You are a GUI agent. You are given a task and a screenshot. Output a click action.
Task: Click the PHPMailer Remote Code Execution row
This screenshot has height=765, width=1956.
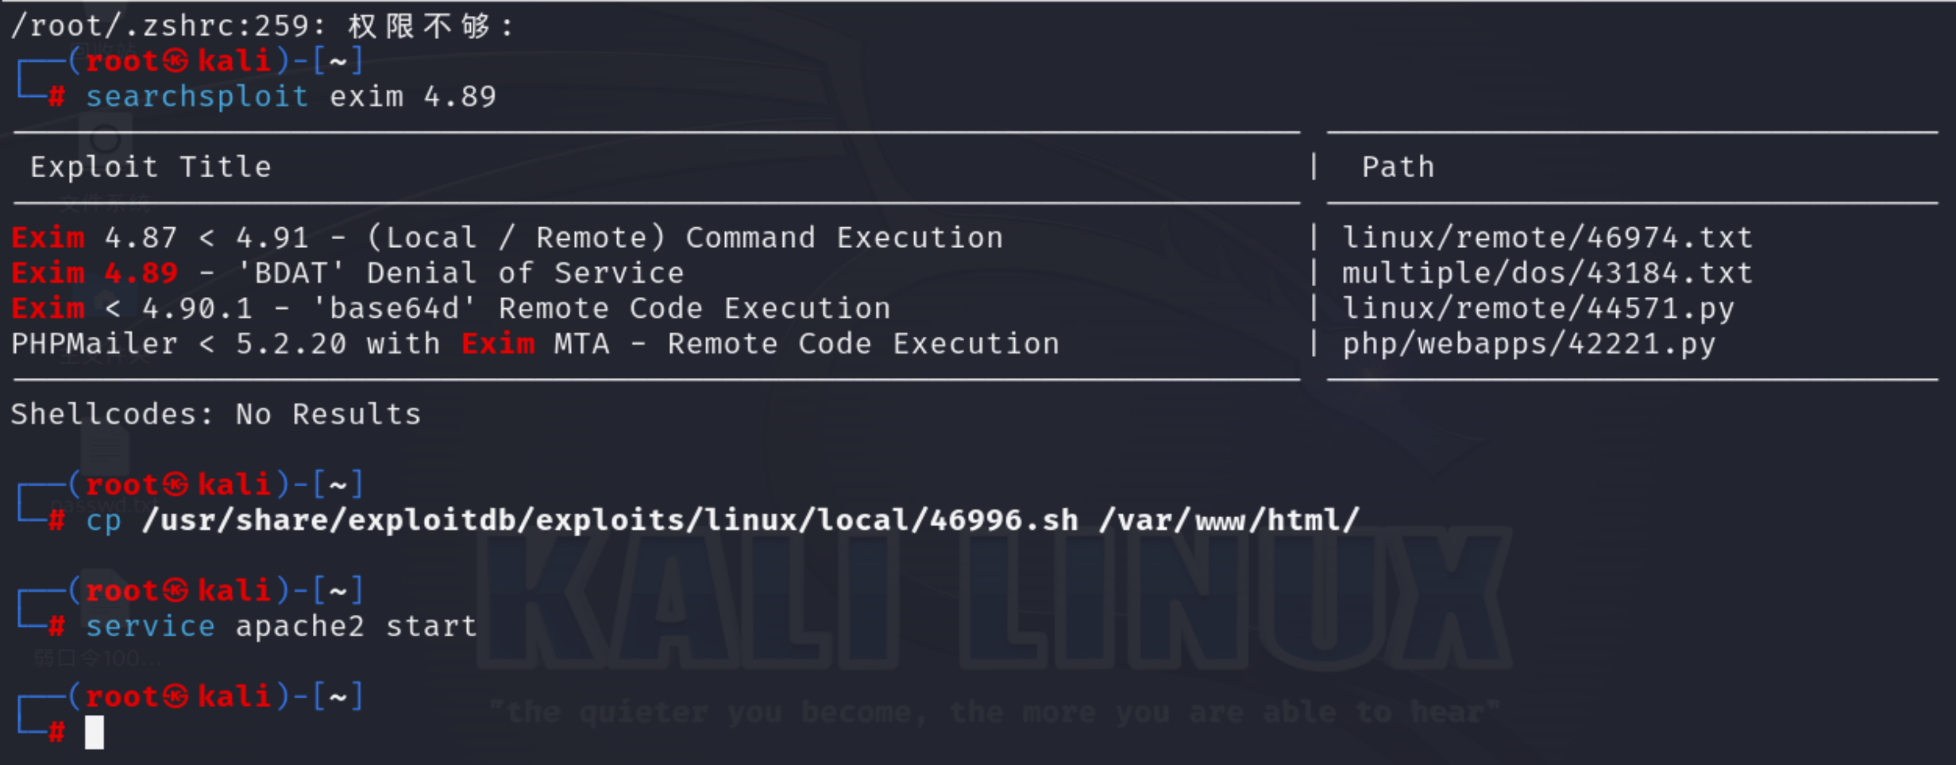click(x=535, y=344)
